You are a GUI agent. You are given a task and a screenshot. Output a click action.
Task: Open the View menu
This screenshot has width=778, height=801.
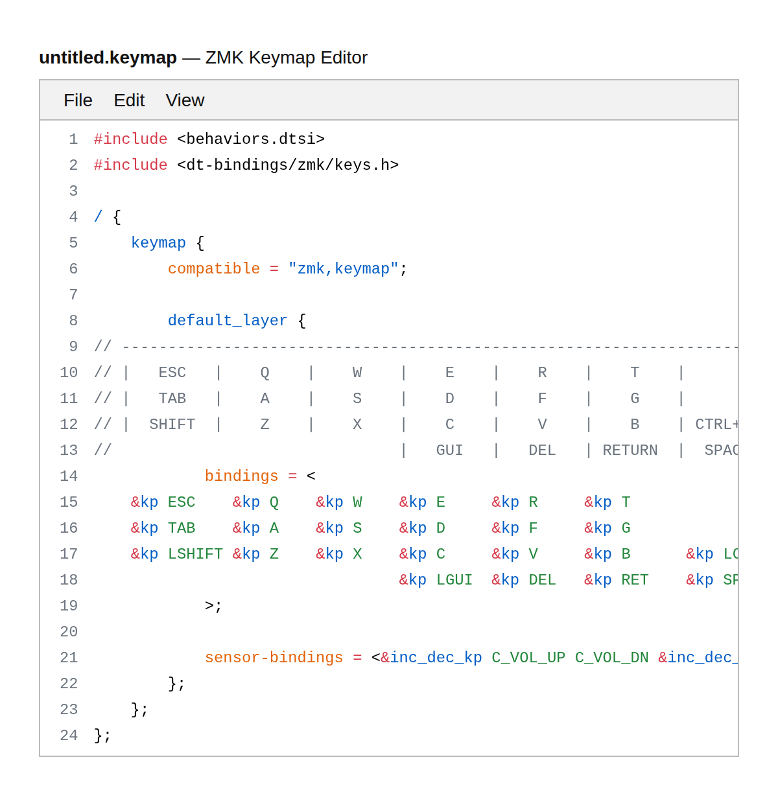[185, 100]
